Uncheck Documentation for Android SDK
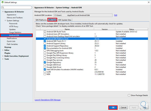The height and width of the screenshot is (111, 151). click(45, 48)
